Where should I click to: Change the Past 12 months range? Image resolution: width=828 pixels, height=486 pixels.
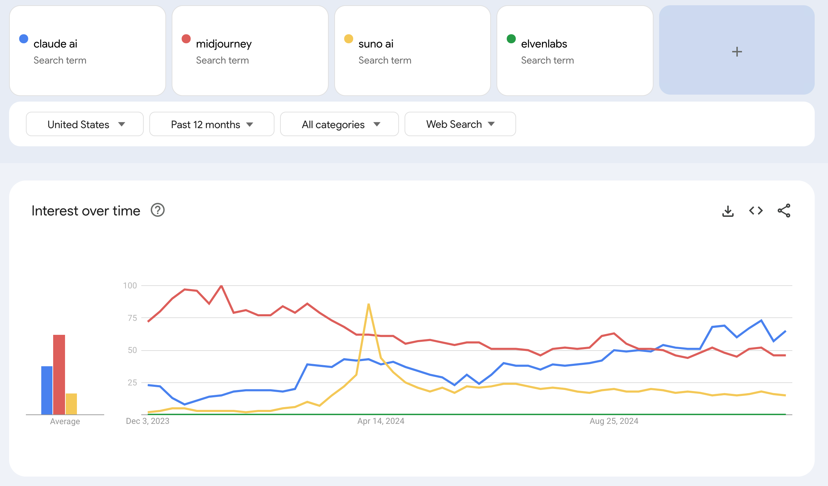(212, 124)
